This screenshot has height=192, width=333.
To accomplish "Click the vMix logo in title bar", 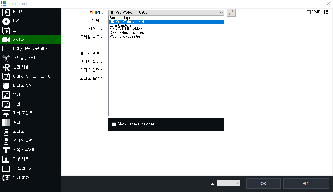I will pos(3,4).
